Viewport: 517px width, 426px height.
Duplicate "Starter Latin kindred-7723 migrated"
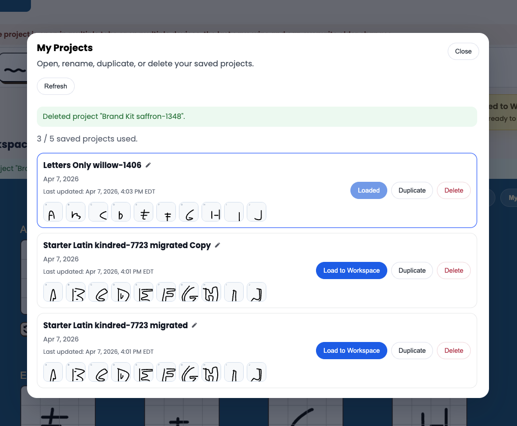[412, 350]
